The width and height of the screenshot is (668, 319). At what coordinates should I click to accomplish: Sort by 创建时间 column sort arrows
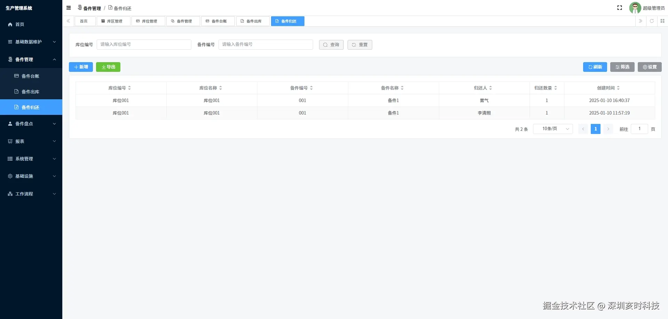point(618,88)
